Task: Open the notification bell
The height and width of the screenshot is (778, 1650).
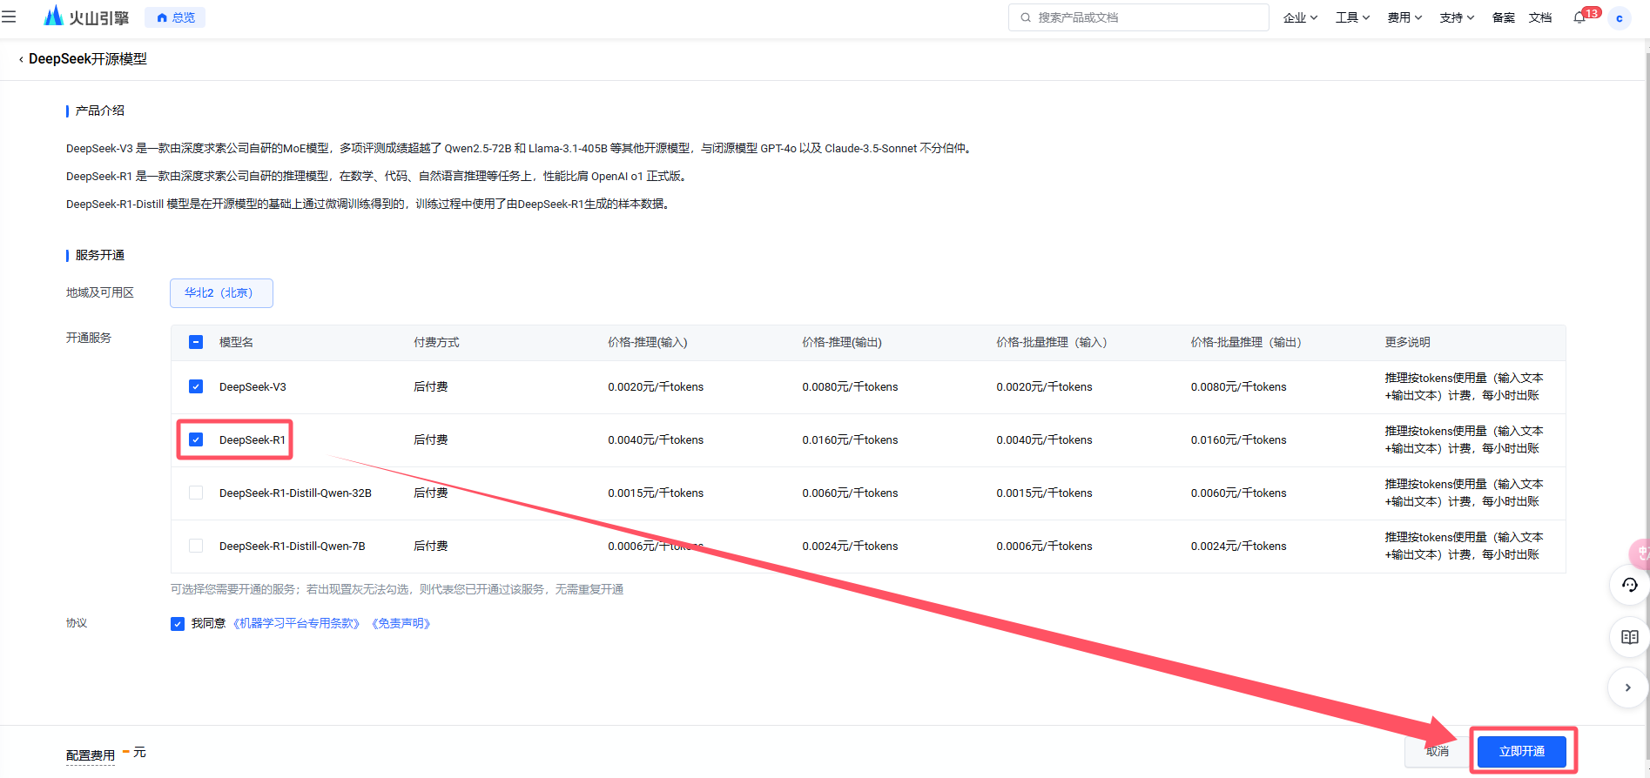Action: click(x=1579, y=17)
